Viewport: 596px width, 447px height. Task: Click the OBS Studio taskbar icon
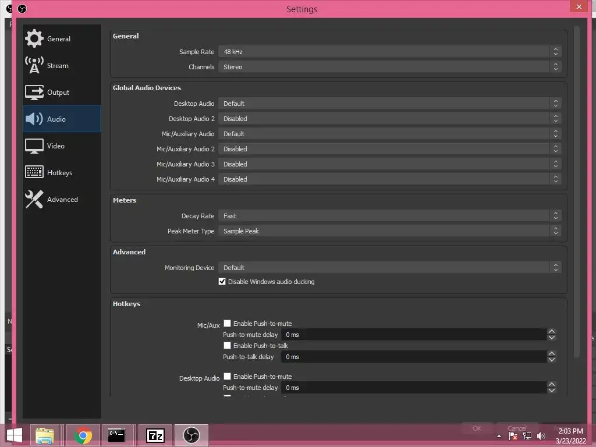[x=191, y=435]
